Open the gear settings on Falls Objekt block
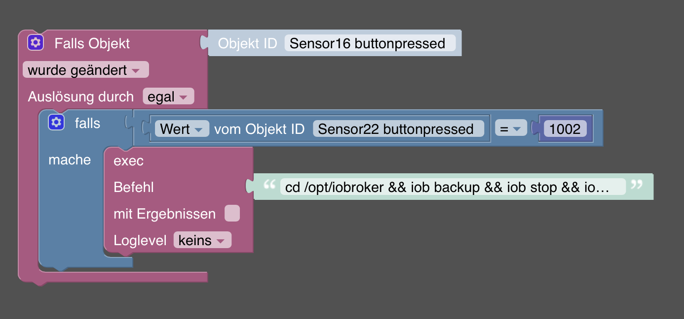Viewport: 684px width, 319px height. pyautogui.click(x=36, y=43)
